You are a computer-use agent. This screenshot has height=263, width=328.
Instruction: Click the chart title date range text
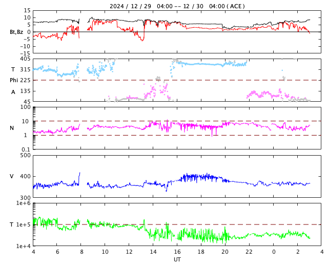click(177, 6)
